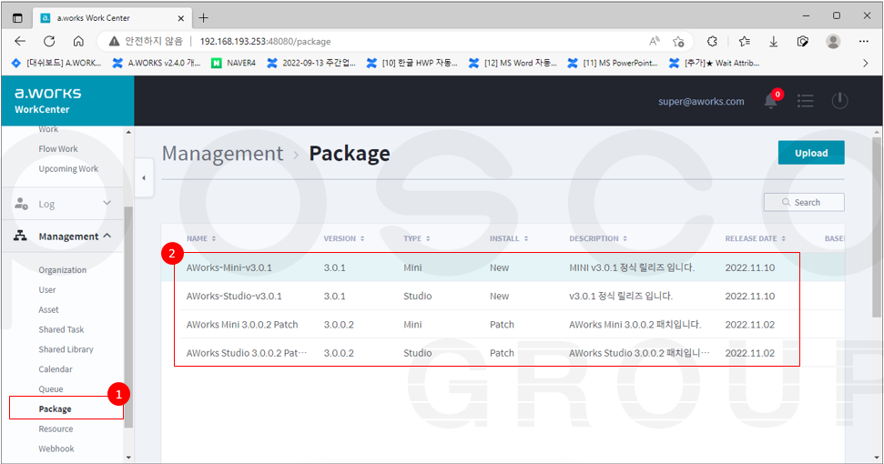
Task: Open the Flow Work menu item
Action: pyautogui.click(x=58, y=148)
